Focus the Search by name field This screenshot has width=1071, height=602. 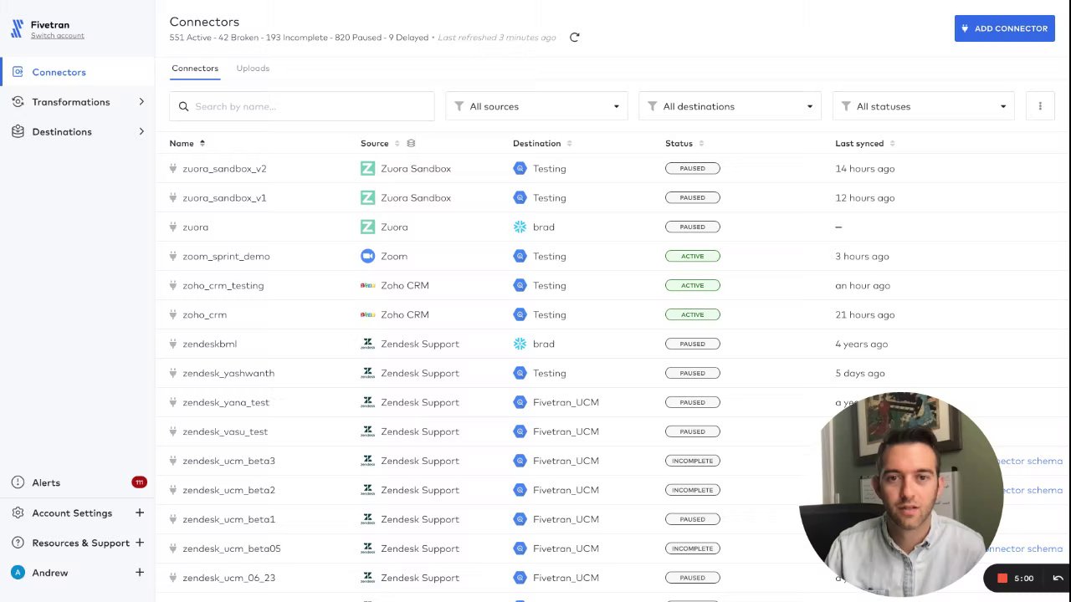click(302, 106)
